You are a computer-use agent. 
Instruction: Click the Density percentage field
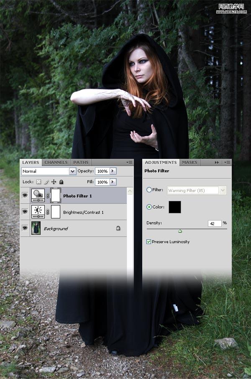(215, 223)
